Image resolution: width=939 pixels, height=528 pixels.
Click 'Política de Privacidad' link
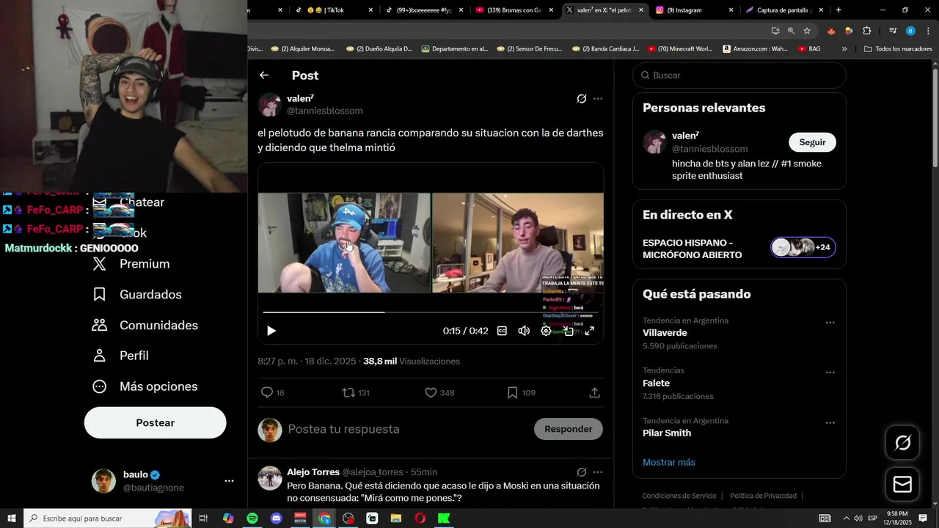763,496
